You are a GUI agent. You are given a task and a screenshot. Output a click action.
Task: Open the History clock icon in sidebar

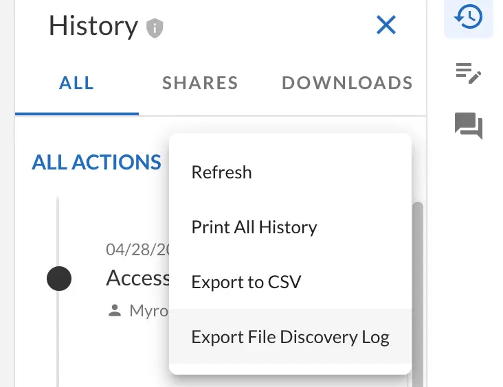pos(469,18)
